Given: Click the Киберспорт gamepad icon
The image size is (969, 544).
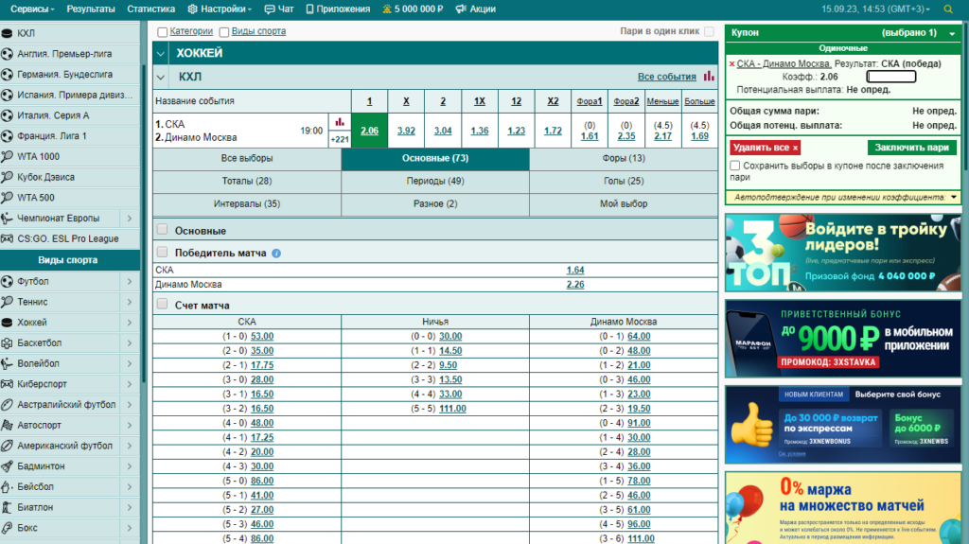Looking at the screenshot, I should (x=8, y=384).
